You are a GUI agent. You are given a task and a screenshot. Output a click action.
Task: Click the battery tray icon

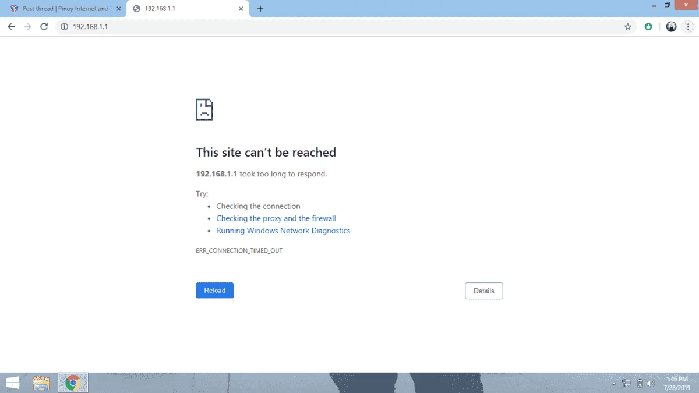(640, 383)
